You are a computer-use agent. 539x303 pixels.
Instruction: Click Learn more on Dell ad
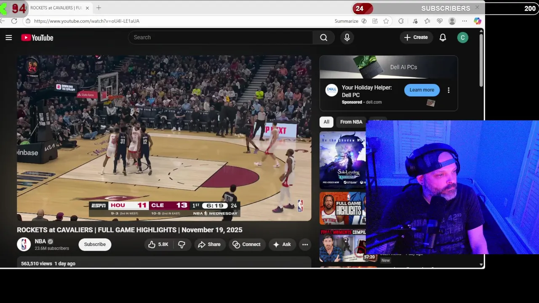click(x=422, y=90)
